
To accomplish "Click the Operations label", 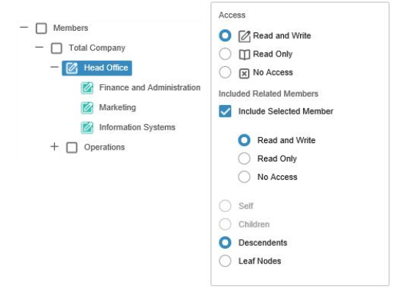I will pos(104,147).
